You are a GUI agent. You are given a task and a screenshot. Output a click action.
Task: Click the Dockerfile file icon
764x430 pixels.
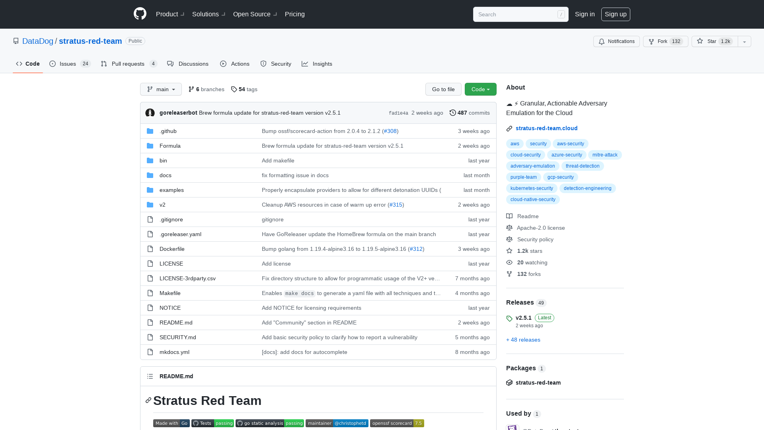(x=150, y=249)
